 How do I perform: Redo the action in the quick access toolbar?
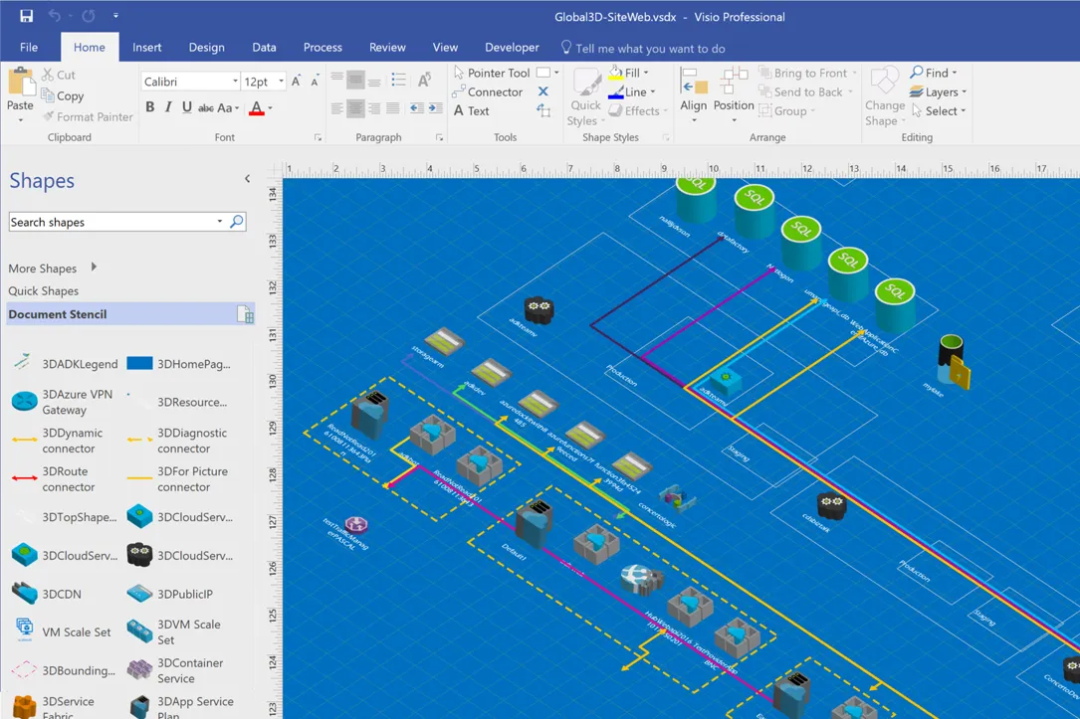[x=89, y=16]
